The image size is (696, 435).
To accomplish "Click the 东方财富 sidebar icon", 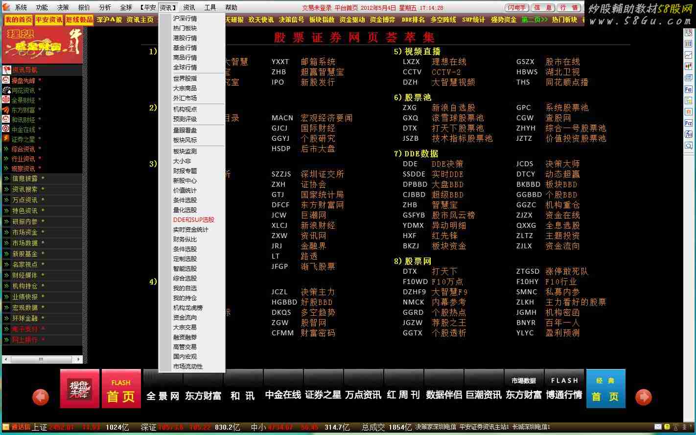I will coord(6,110).
